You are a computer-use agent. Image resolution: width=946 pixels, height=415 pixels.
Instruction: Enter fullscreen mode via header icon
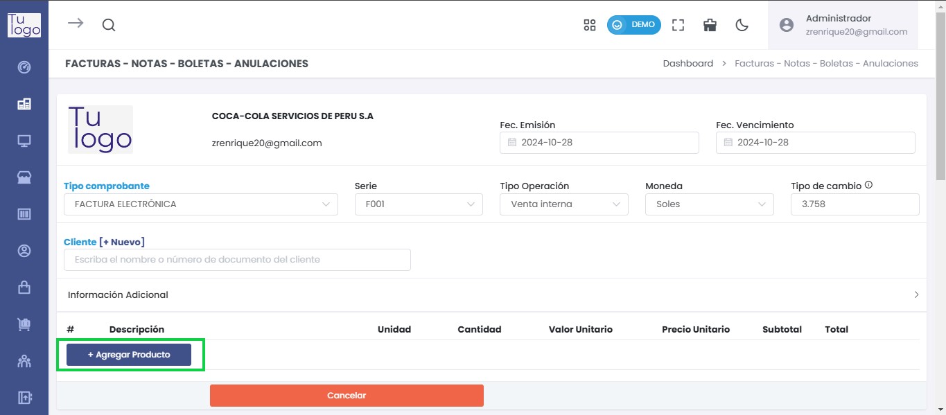click(678, 25)
